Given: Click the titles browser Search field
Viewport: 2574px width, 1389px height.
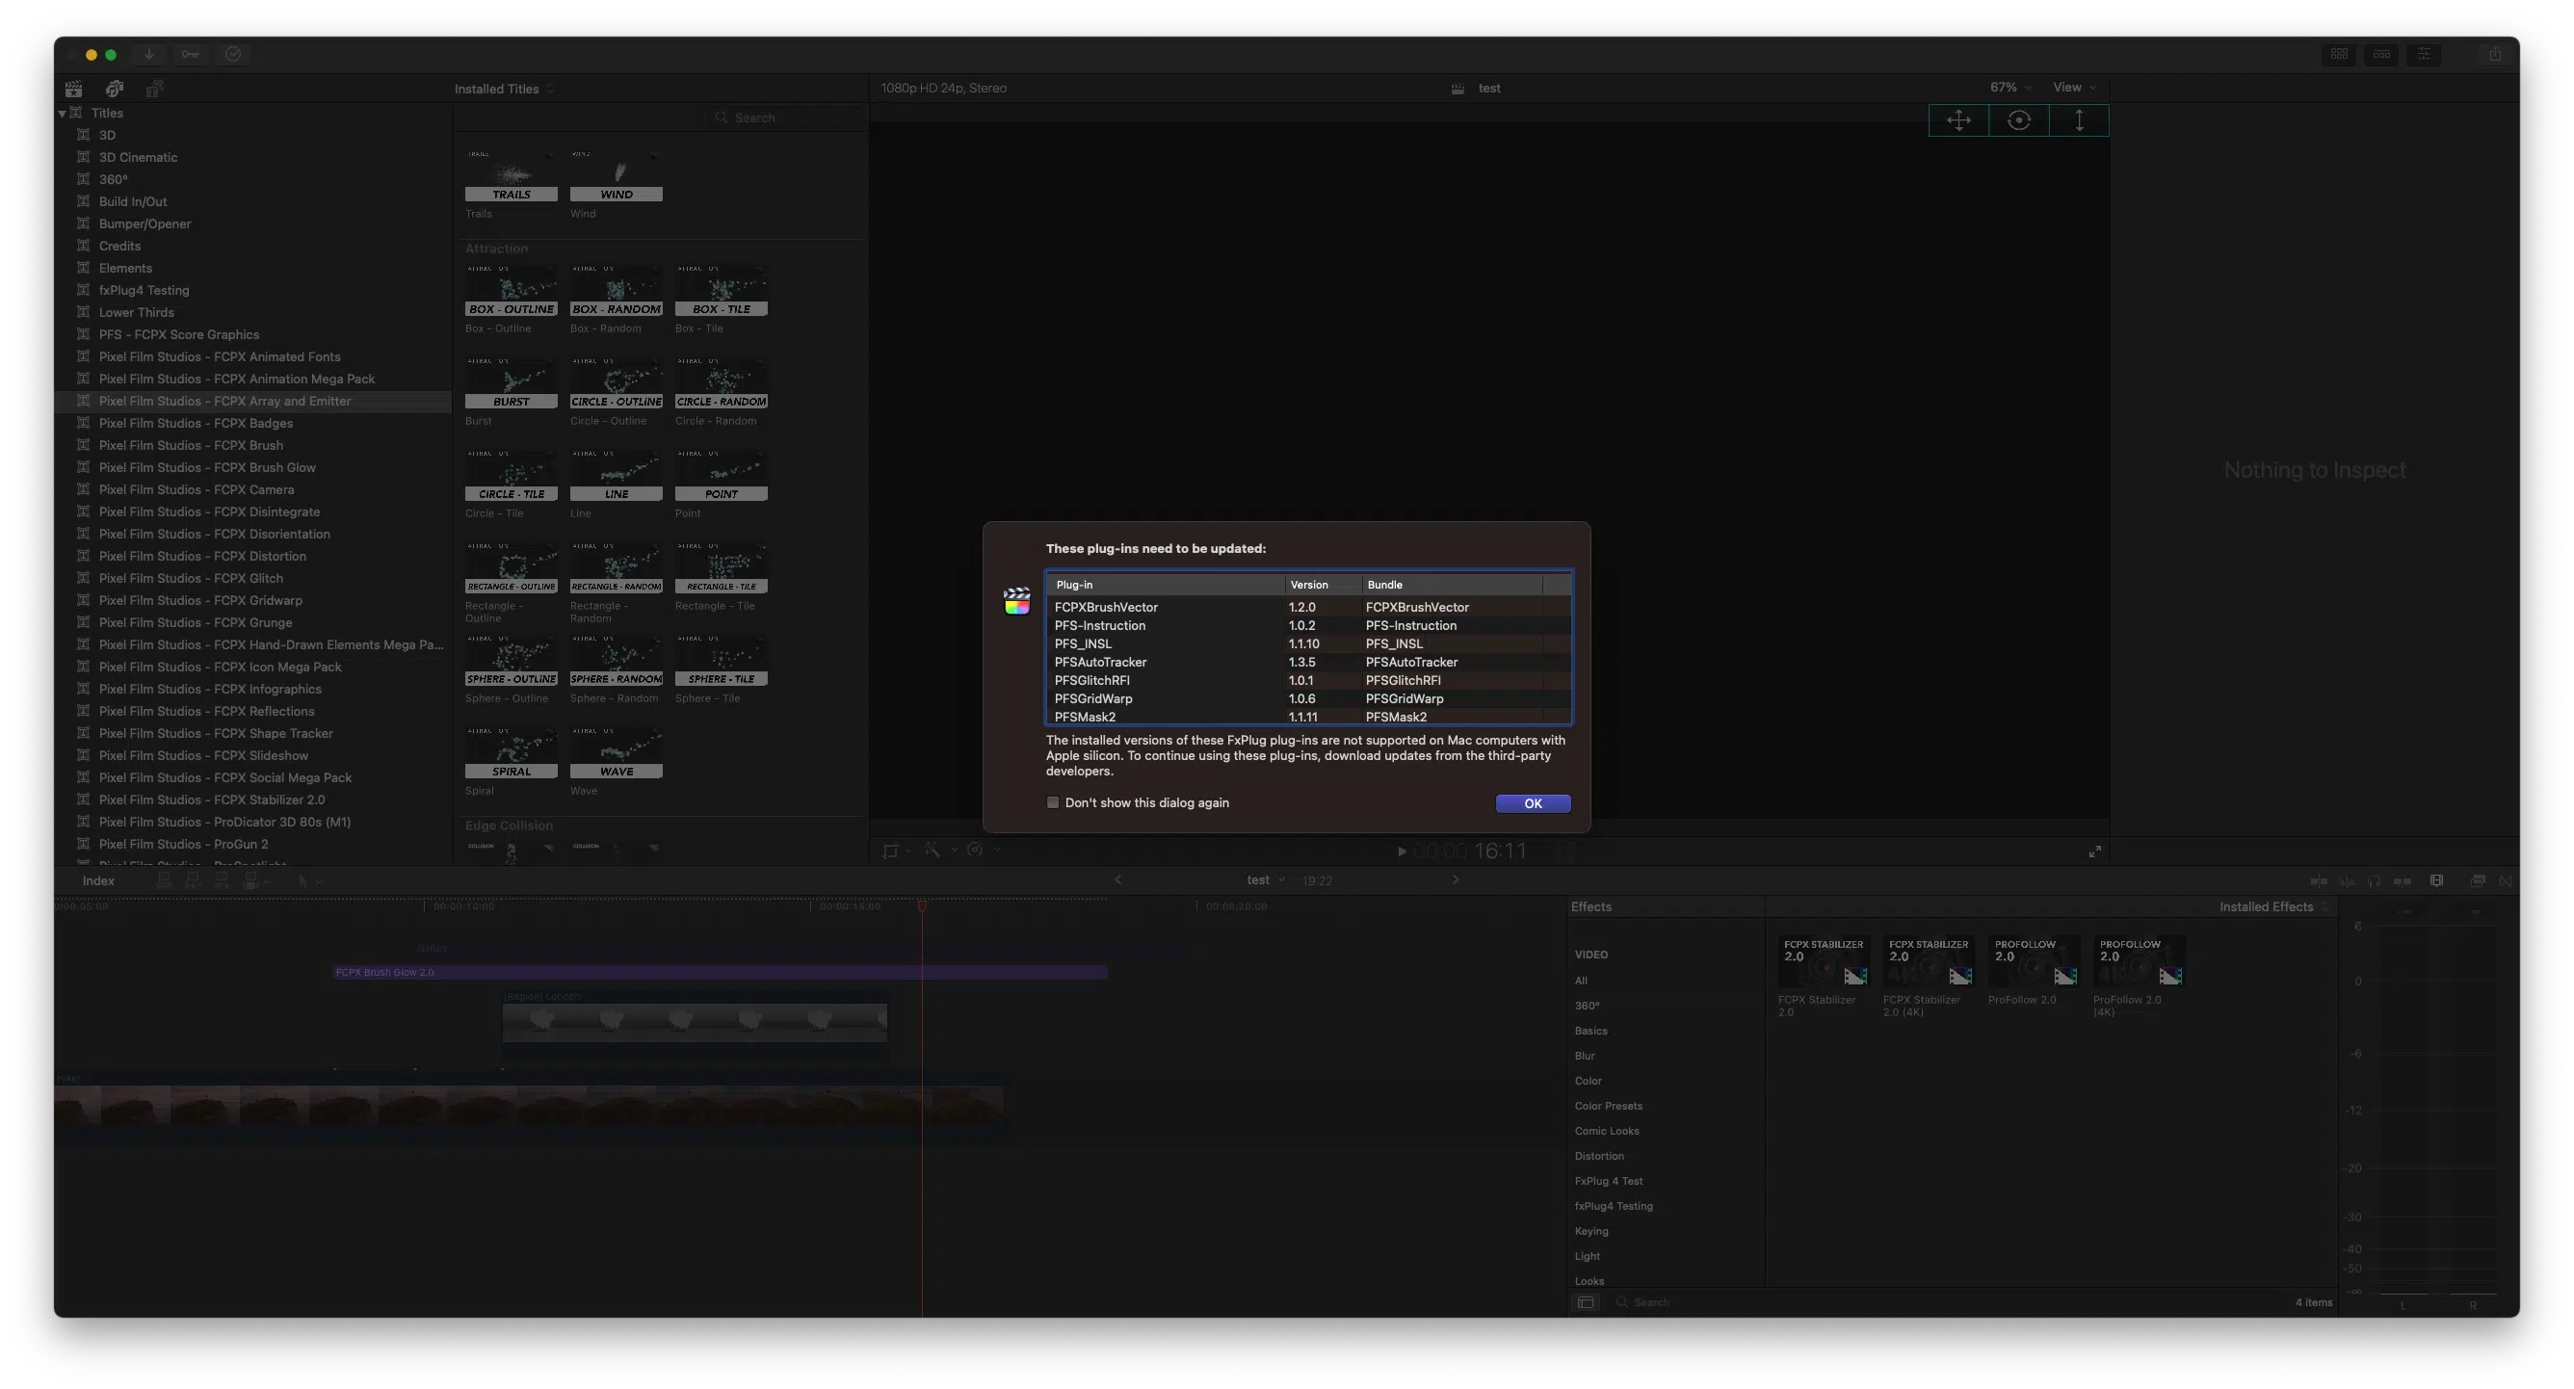Looking at the screenshot, I should 784,118.
